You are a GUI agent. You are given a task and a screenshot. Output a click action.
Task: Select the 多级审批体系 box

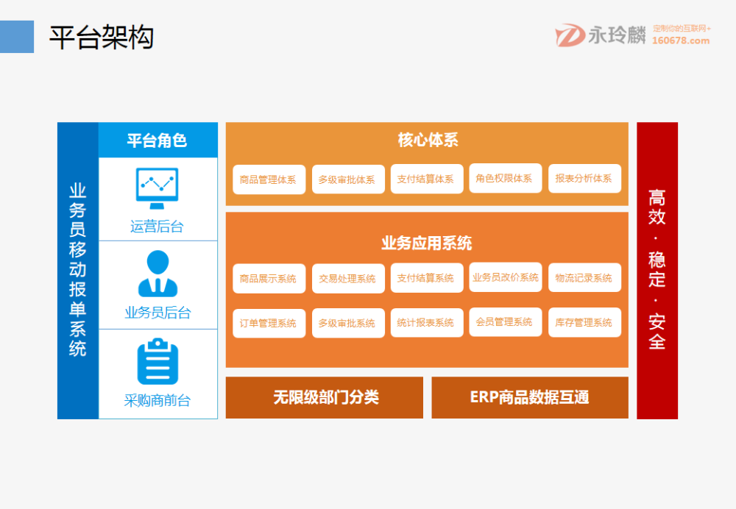[347, 178]
